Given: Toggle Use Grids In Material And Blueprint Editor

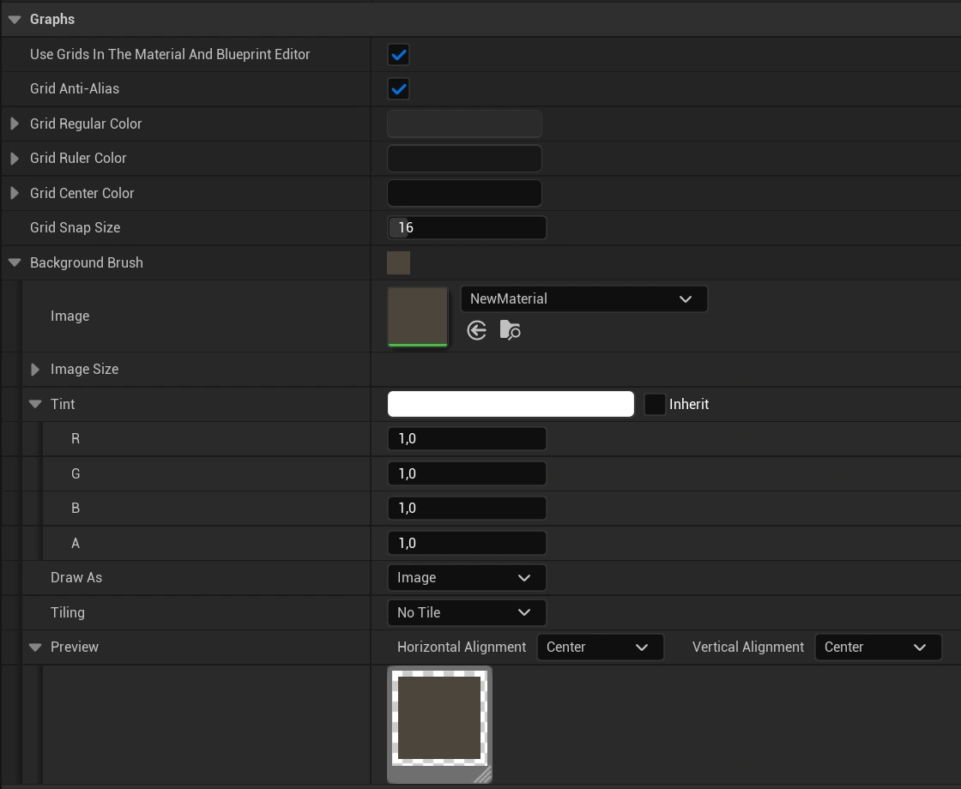Looking at the screenshot, I should [x=398, y=55].
